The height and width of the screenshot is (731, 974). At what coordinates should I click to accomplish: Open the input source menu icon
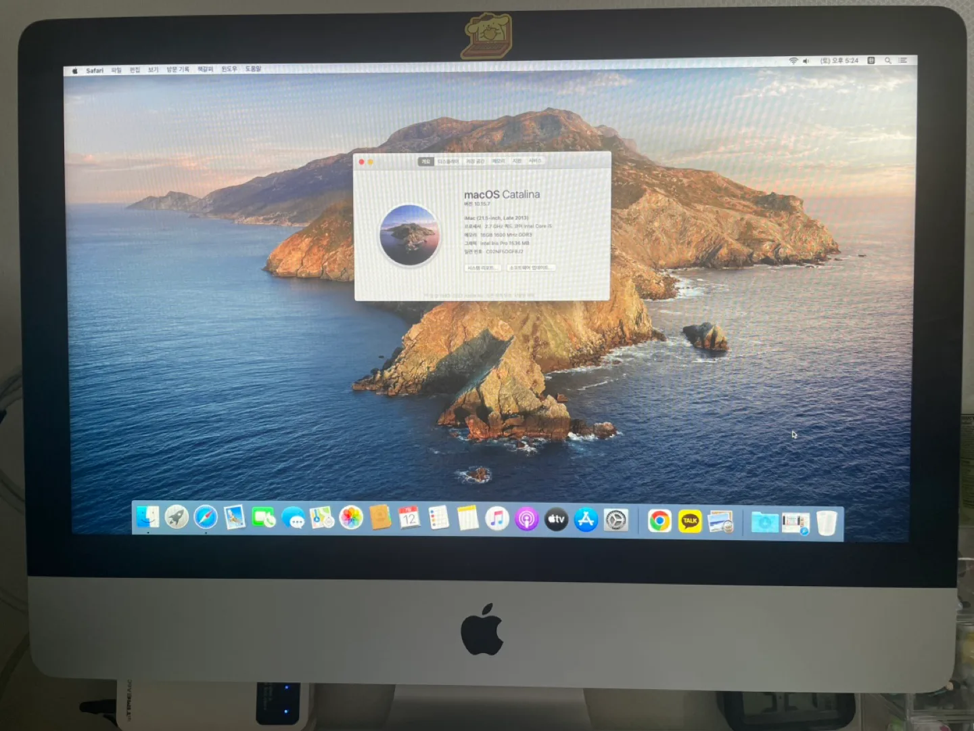coord(871,60)
